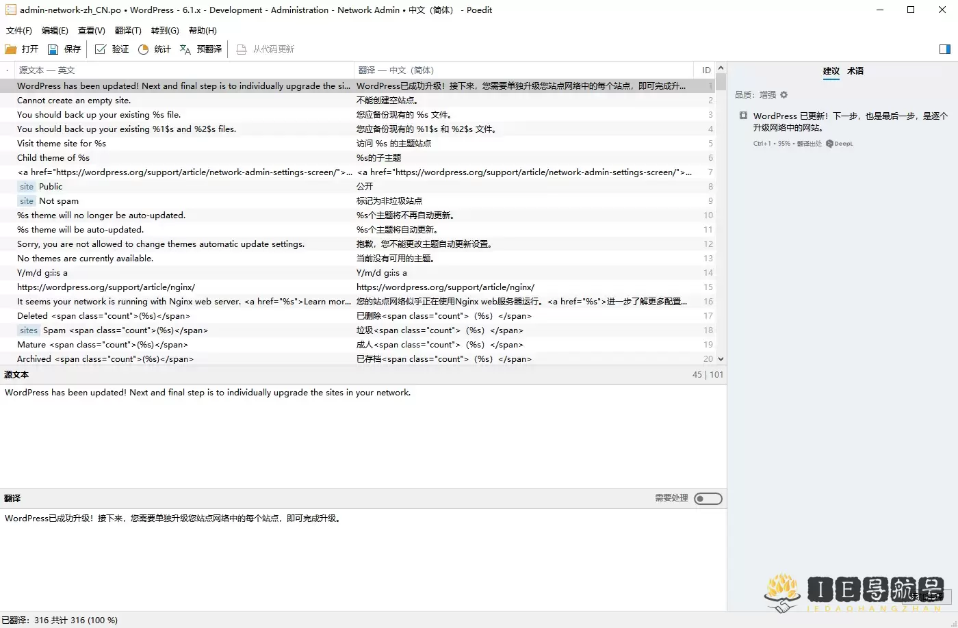Run pre-translation with the 预翻译 button
The height and width of the screenshot is (628, 958).
(x=200, y=49)
